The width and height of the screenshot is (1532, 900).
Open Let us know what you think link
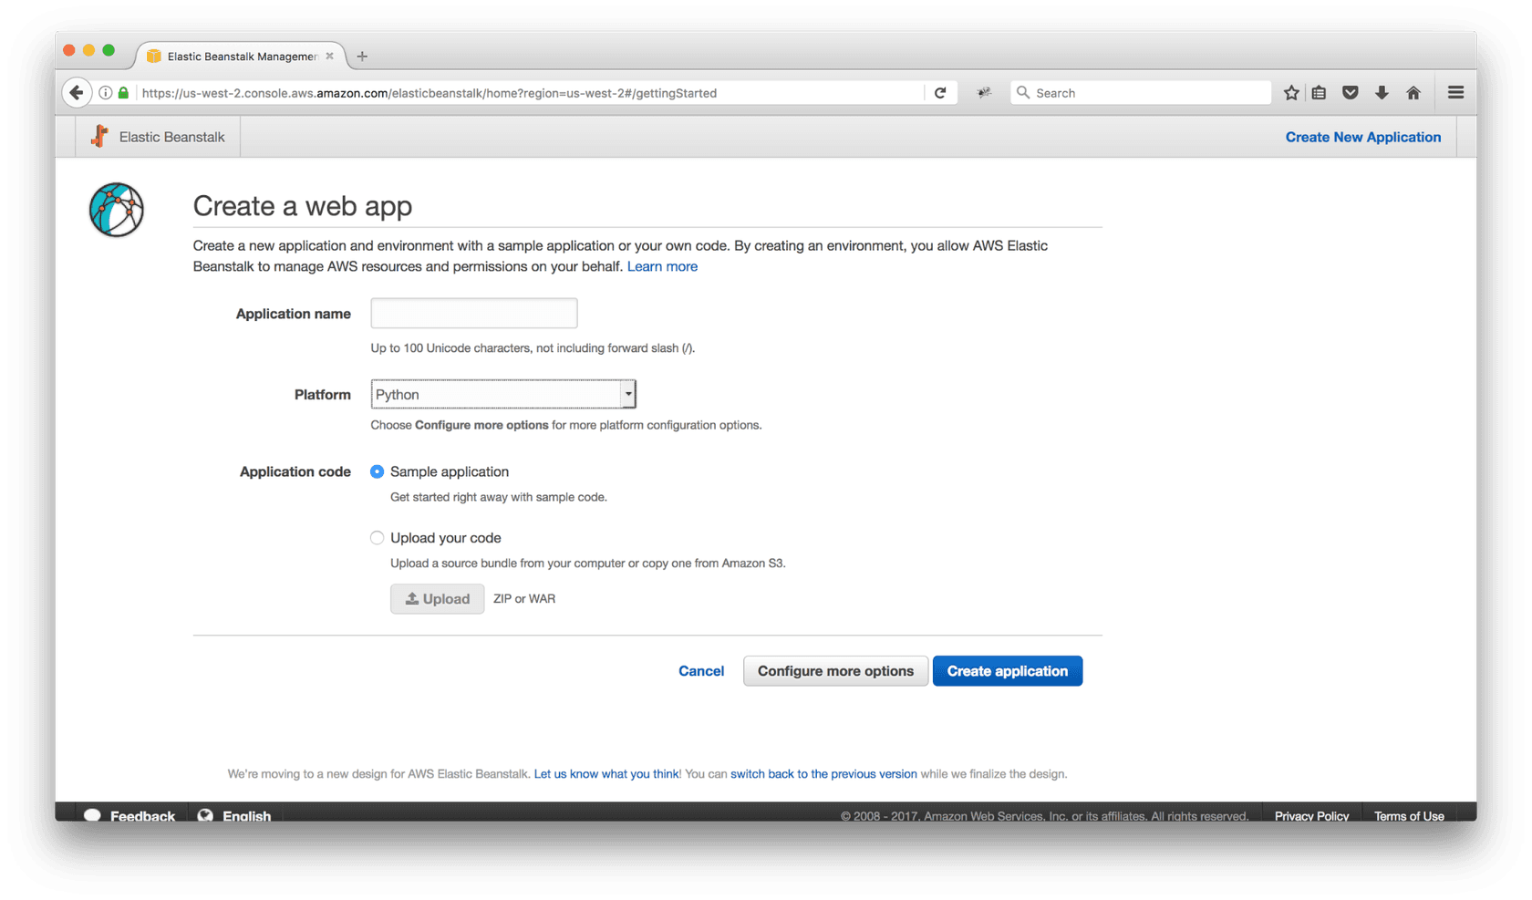tap(606, 774)
